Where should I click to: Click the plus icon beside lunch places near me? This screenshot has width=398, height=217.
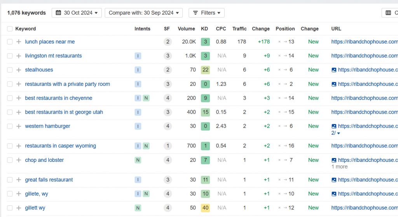pyautogui.click(x=19, y=42)
